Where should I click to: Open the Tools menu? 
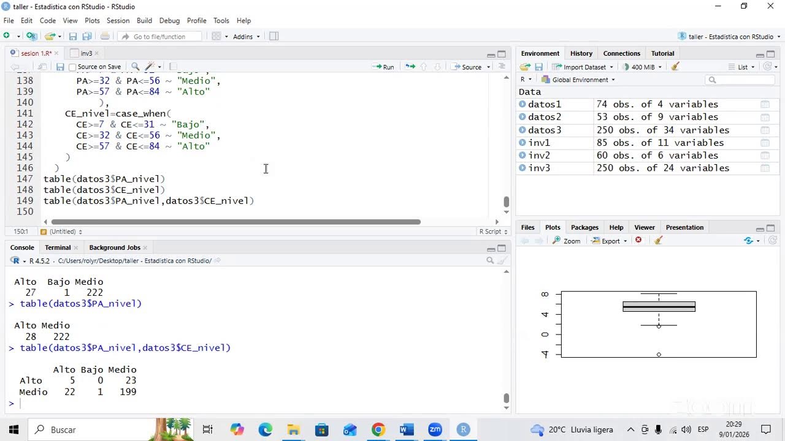click(221, 20)
